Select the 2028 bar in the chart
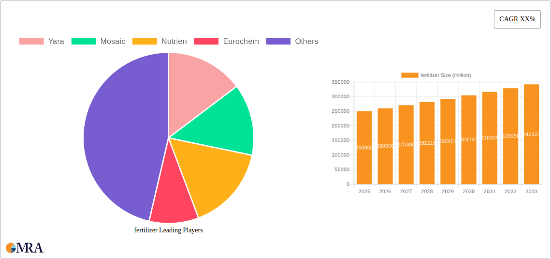This screenshot has width=551, height=259. click(427, 143)
